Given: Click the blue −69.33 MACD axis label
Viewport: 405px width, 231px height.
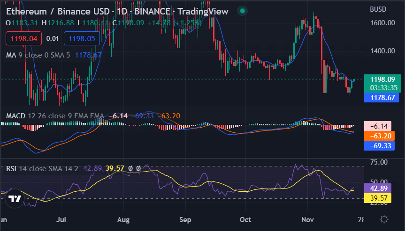Looking at the screenshot, I should click(380, 146).
